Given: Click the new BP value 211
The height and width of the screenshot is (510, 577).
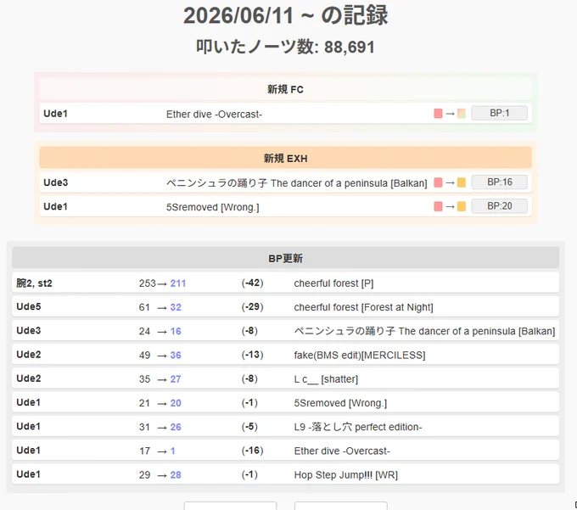Looking at the screenshot, I should 178,283.
